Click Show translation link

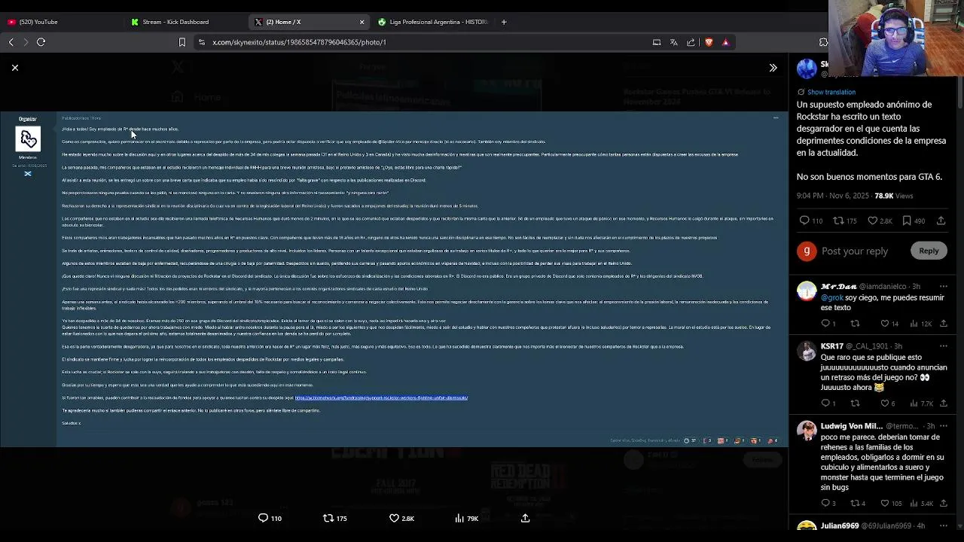831,92
